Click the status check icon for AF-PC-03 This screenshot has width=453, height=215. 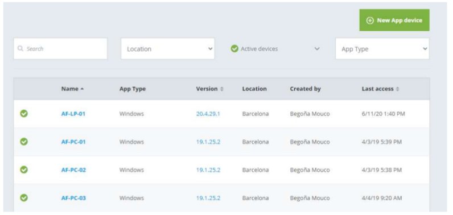point(24,198)
